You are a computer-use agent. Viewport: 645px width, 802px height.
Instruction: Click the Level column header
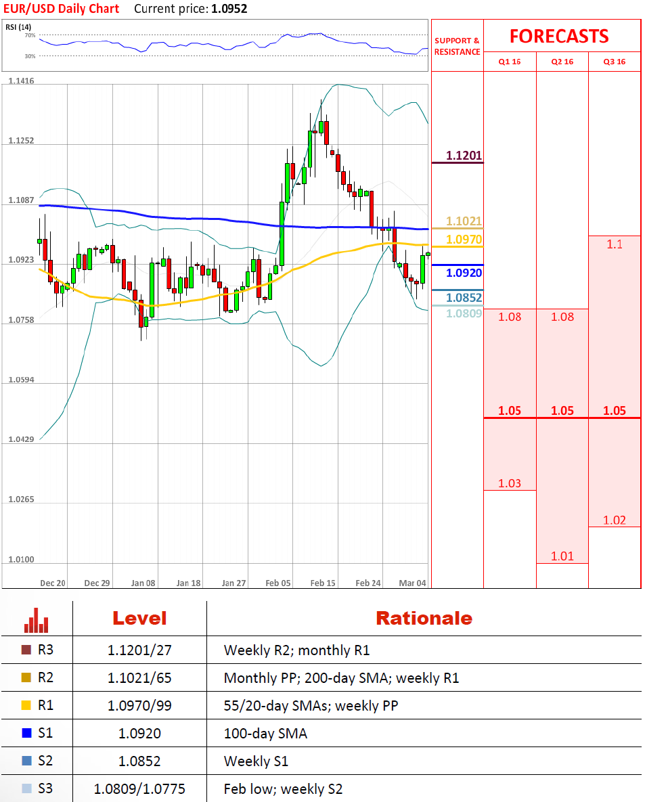pos(139,619)
